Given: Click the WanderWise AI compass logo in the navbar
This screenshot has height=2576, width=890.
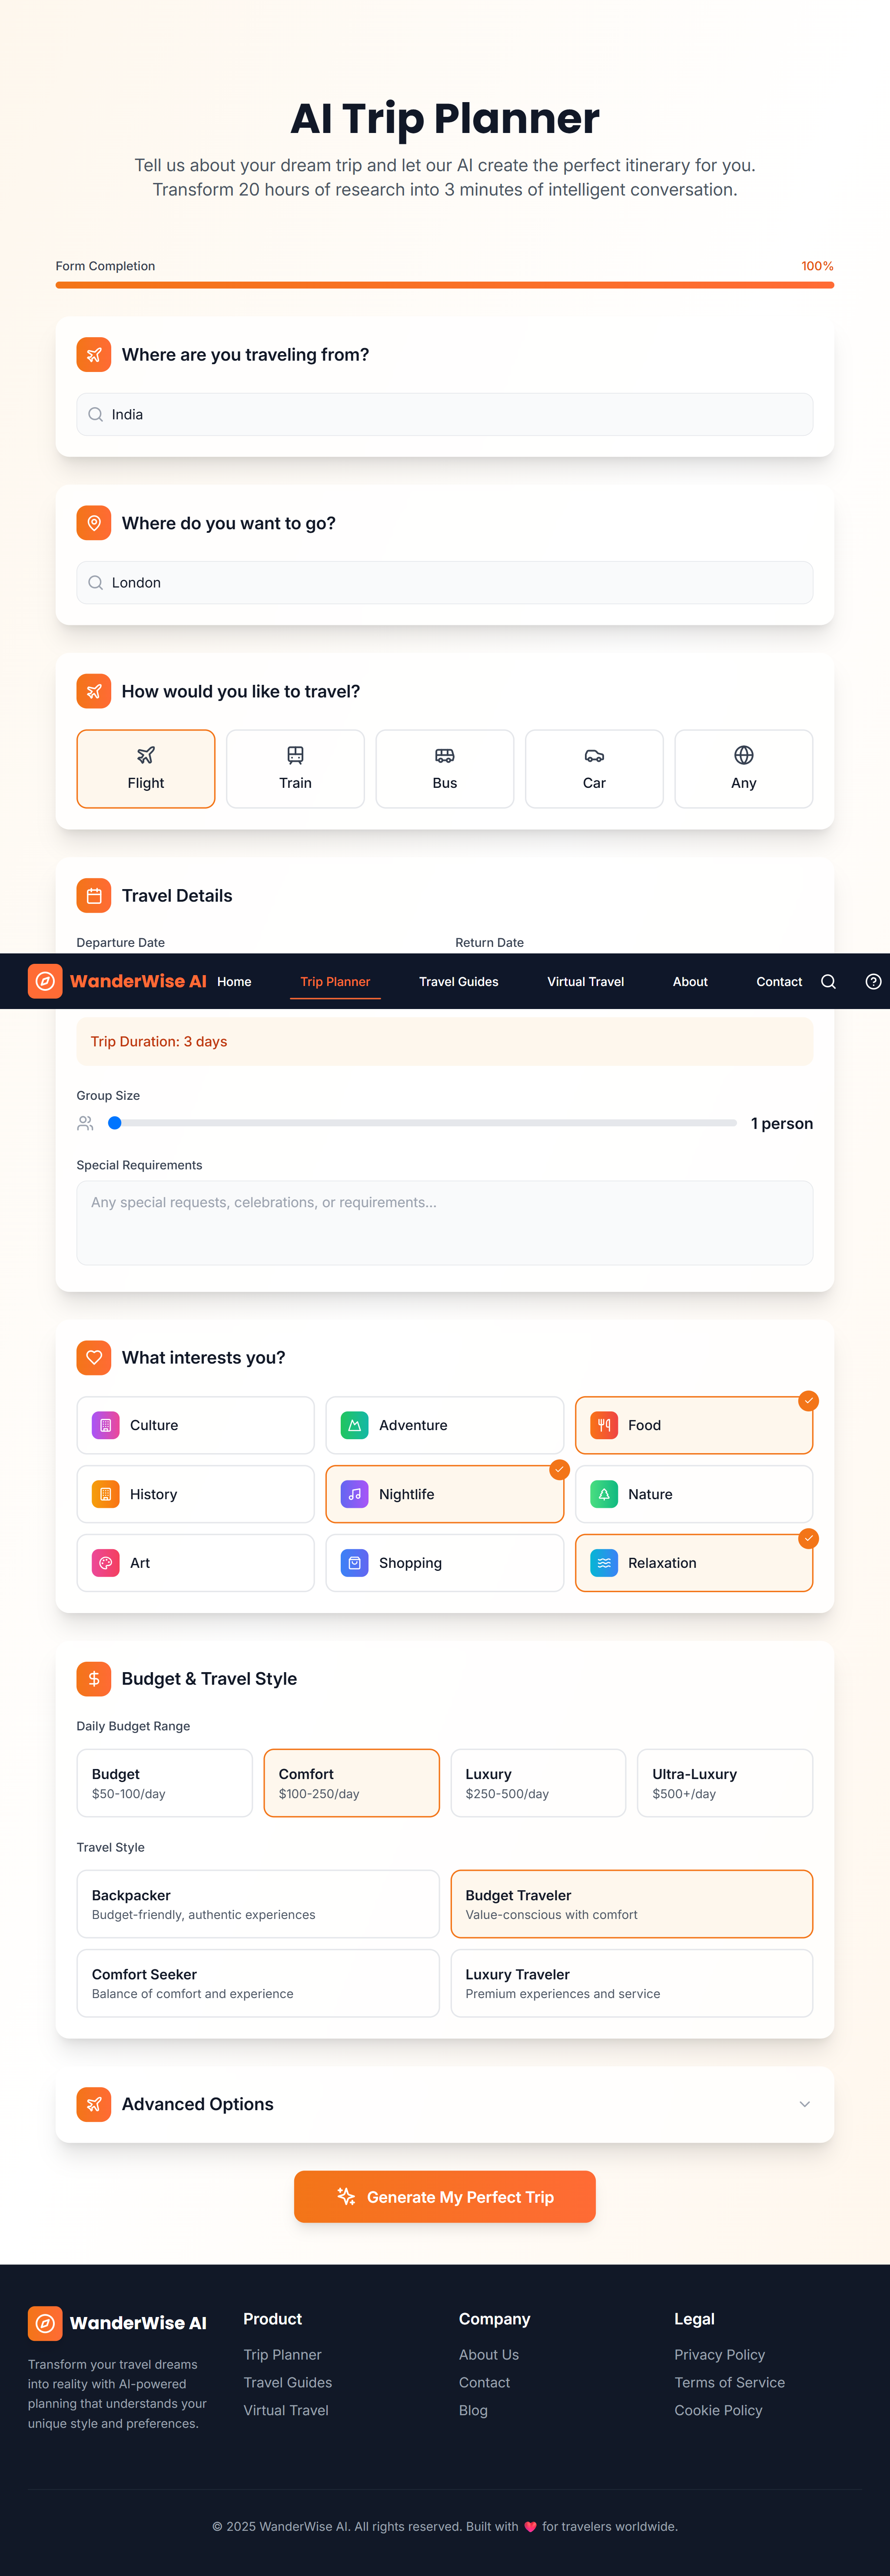Looking at the screenshot, I should click(x=45, y=981).
